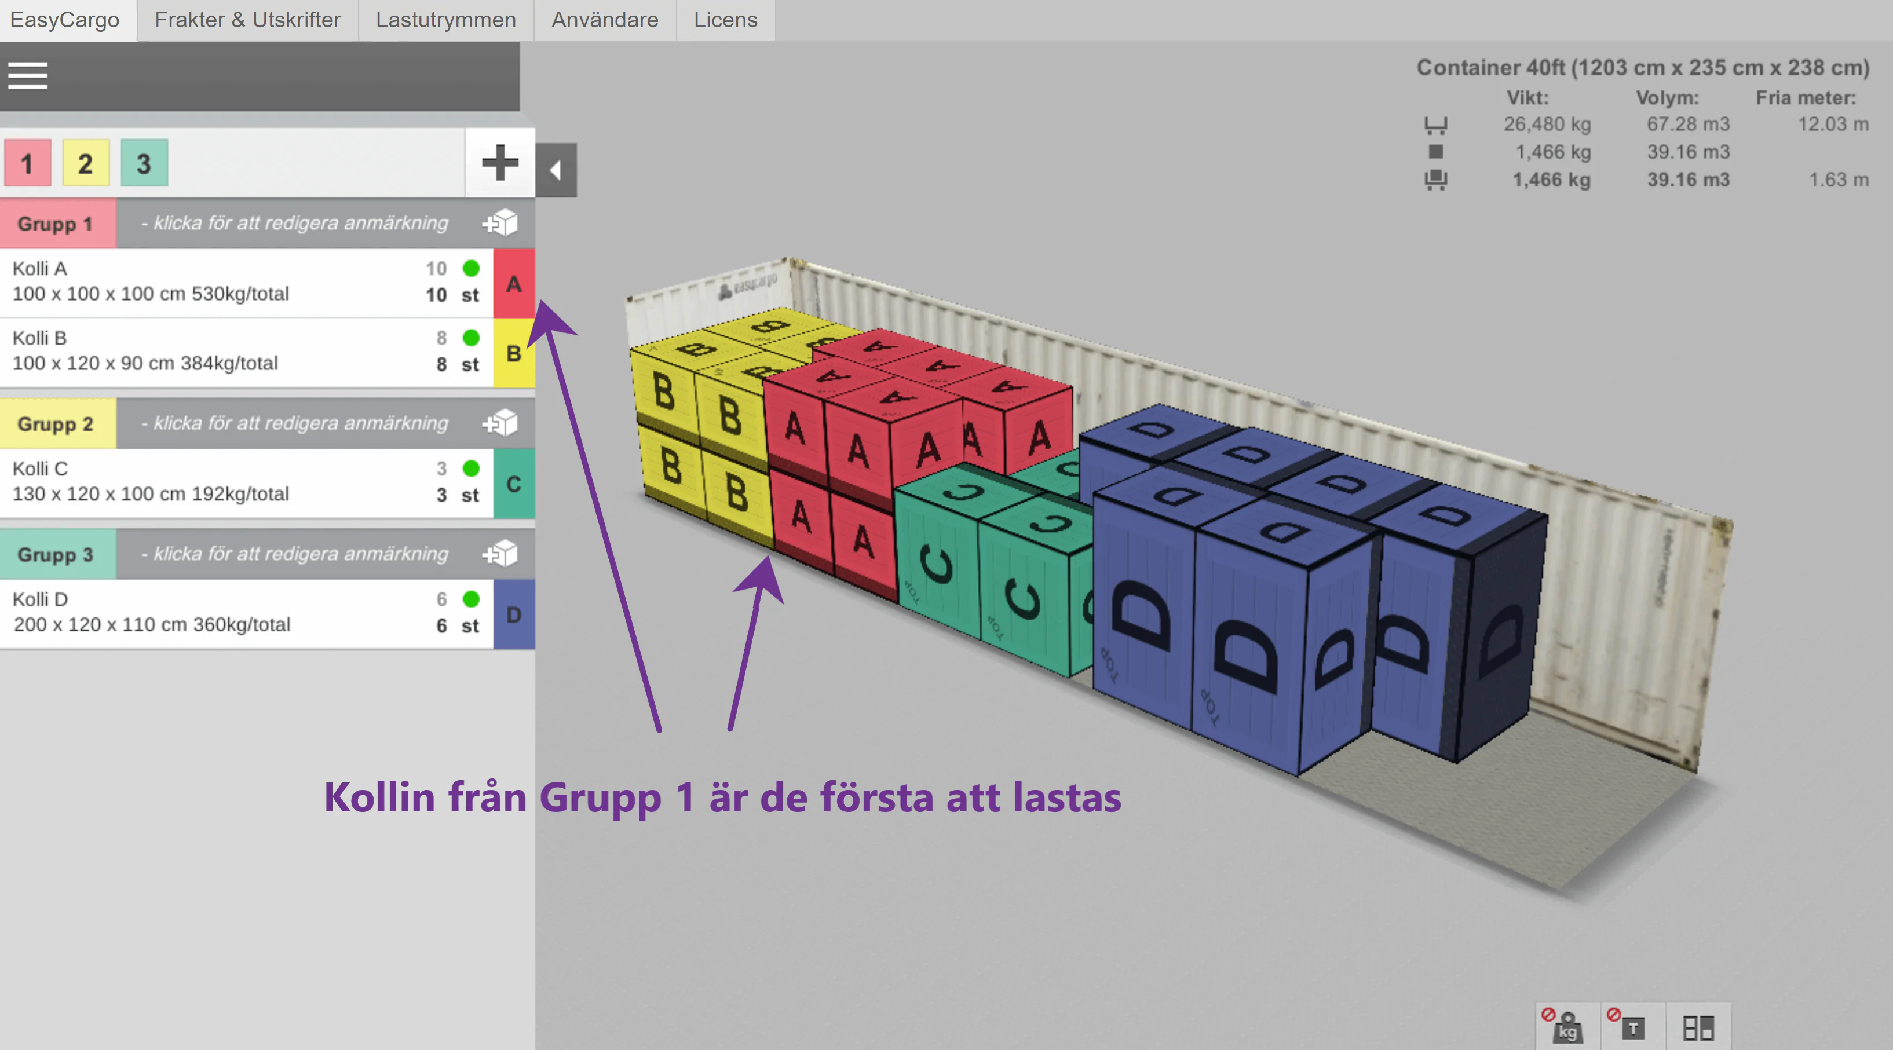
Task: Click loaded cargo square icon in stats
Action: pyautogui.click(x=1435, y=152)
